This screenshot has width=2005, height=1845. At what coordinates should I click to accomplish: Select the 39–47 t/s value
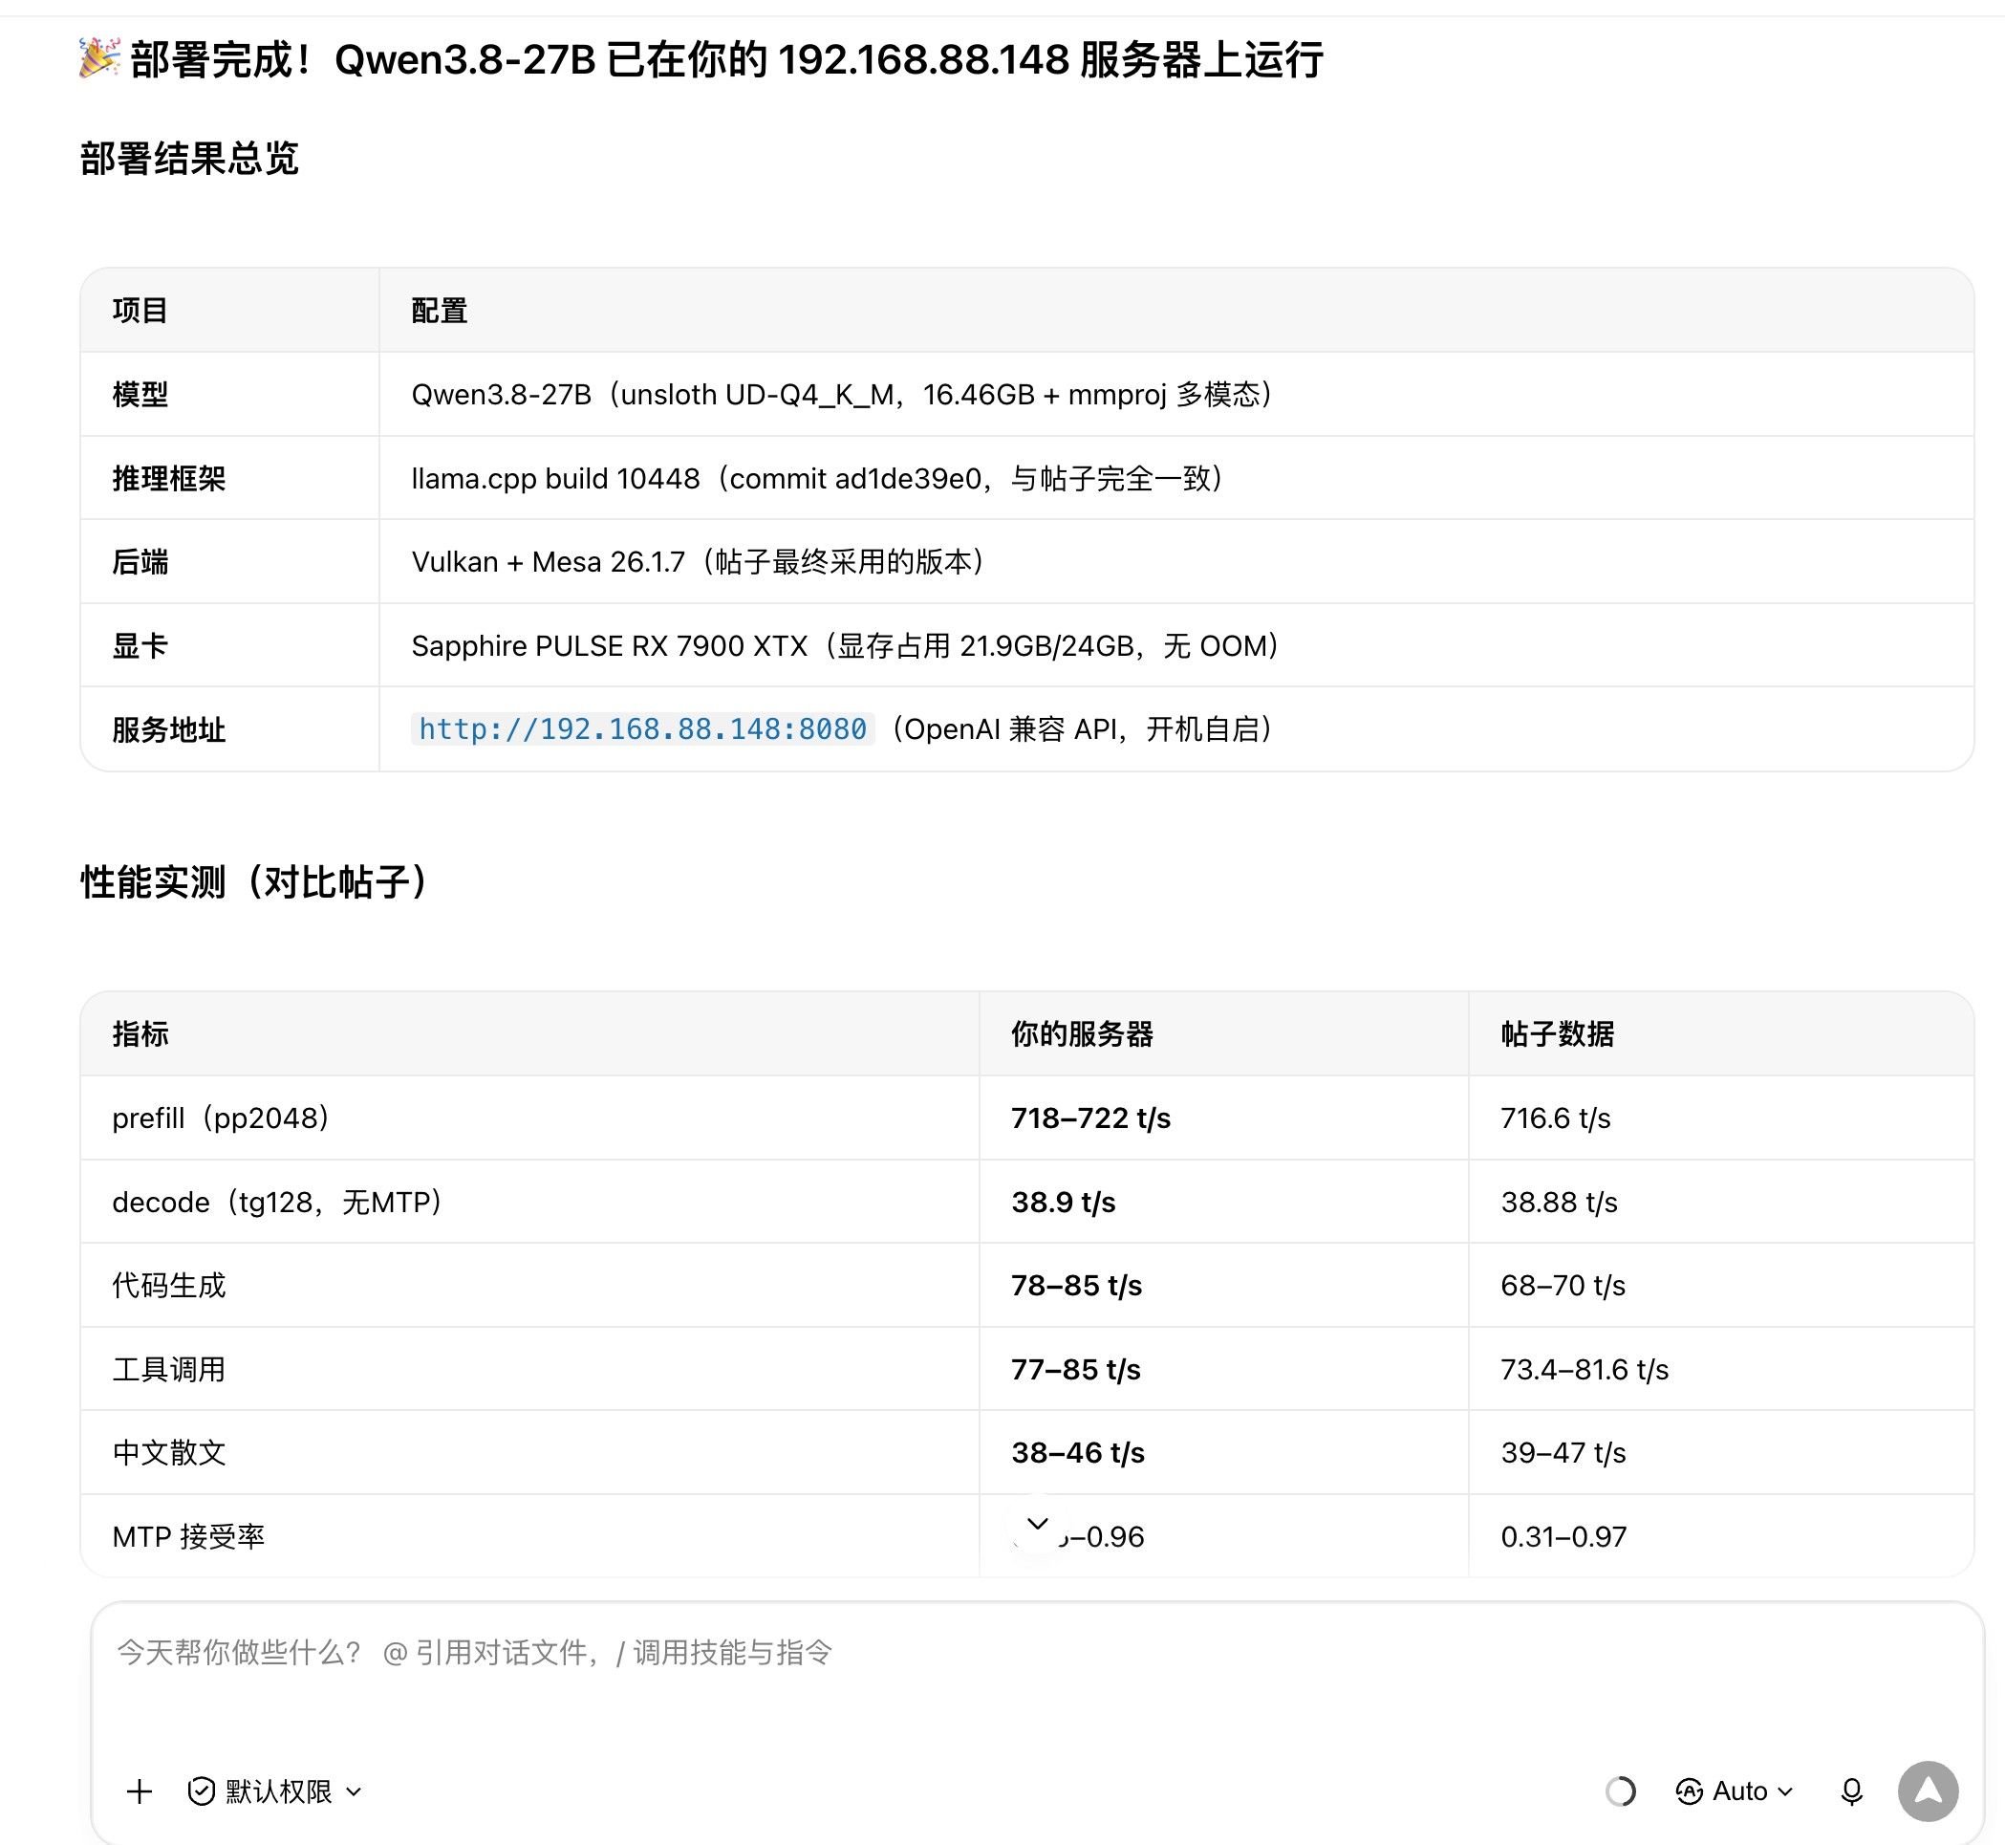pyautogui.click(x=1563, y=1453)
